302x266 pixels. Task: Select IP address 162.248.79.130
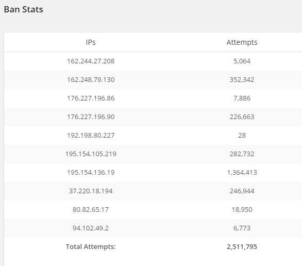pyautogui.click(x=91, y=80)
